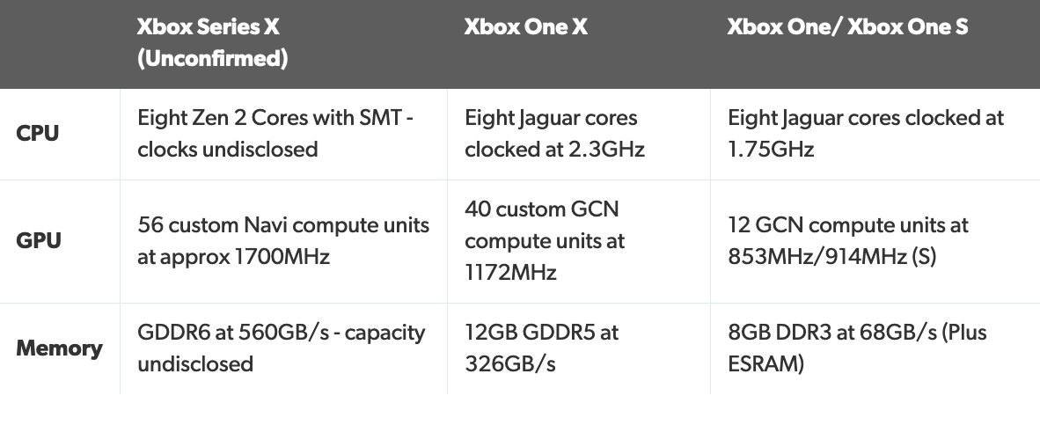Click the Jaguar cores 1.75GHz cell
The image size is (1040, 440).
point(875,134)
